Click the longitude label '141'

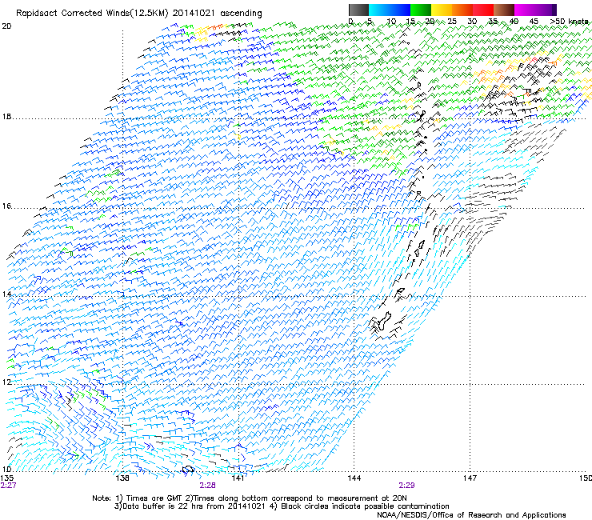point(238,478)
